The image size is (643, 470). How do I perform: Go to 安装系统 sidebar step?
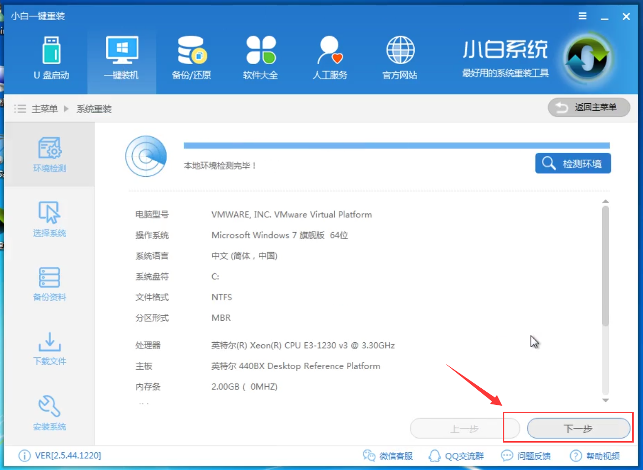(x=49, y=413)
